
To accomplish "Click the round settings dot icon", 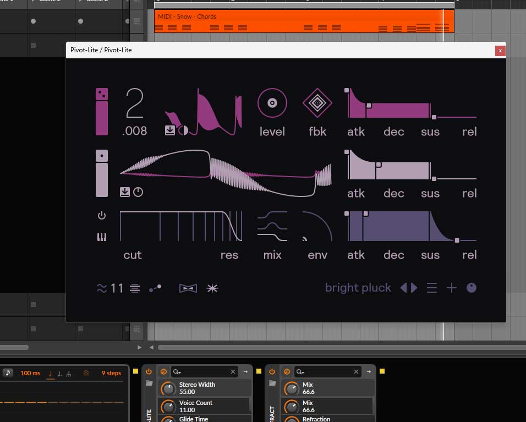I will (472, 288).
